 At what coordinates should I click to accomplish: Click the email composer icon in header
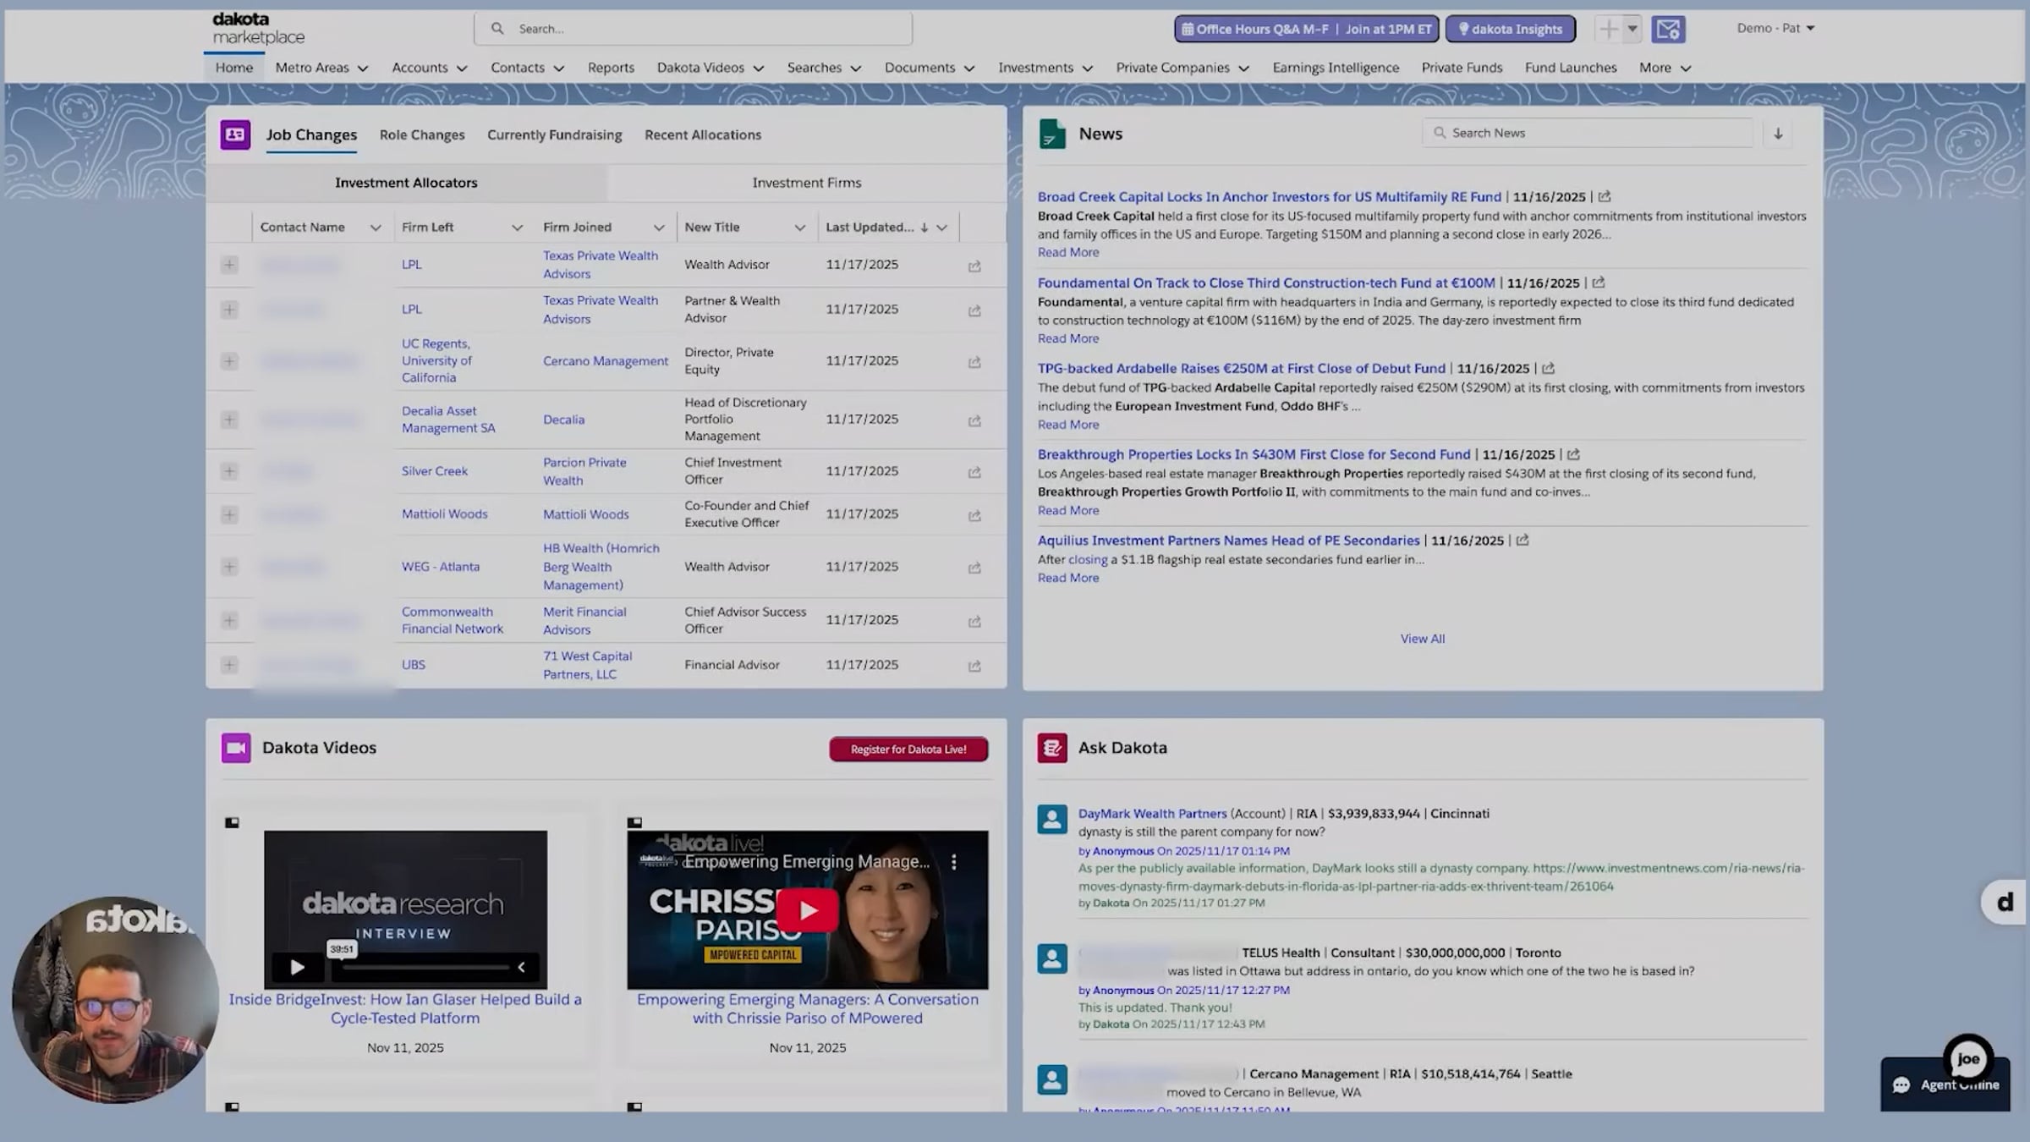click(x=1668, y=29)
